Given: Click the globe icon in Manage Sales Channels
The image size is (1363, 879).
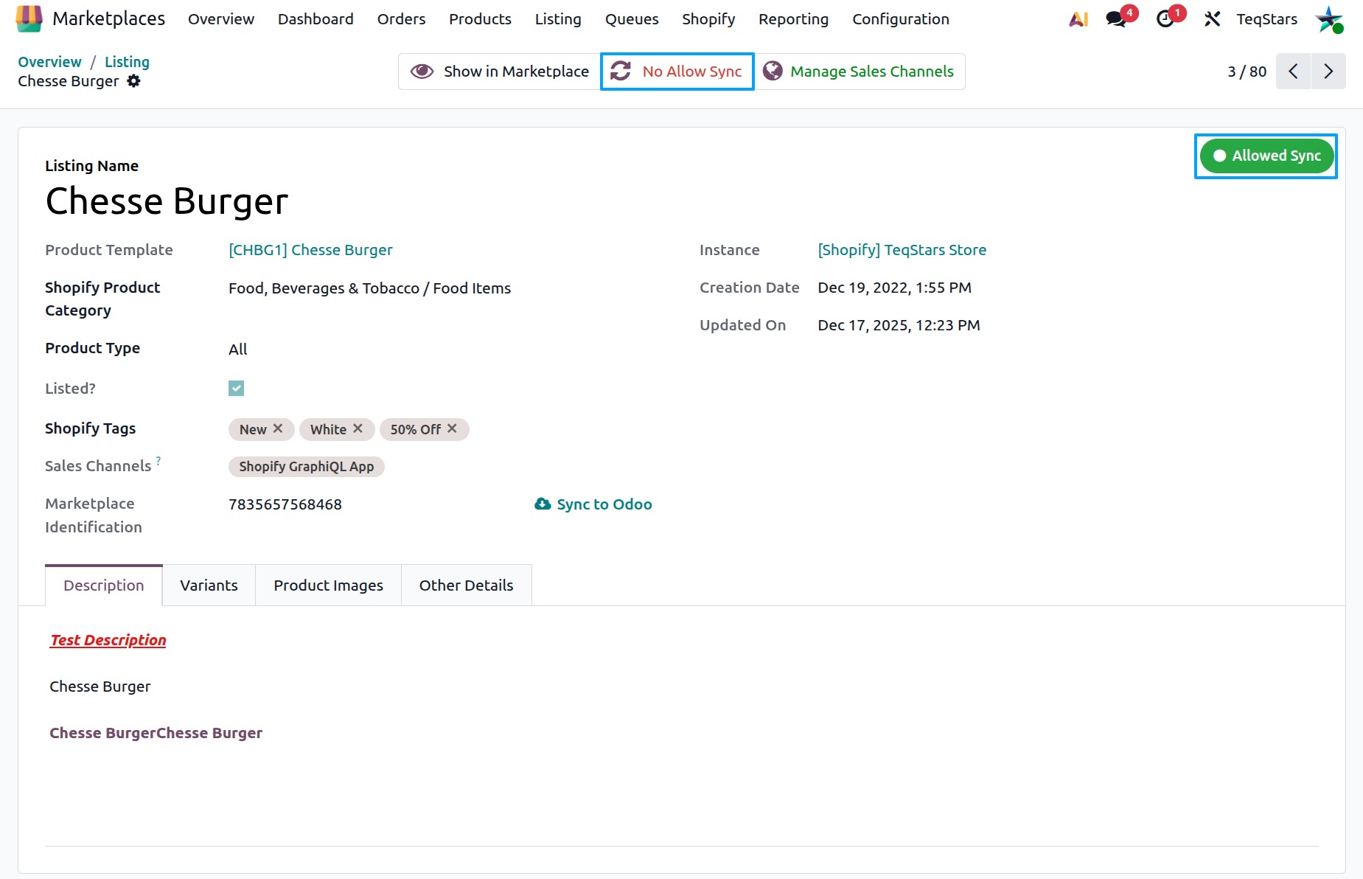Looking at the screenshot, I should click(773, 72).
